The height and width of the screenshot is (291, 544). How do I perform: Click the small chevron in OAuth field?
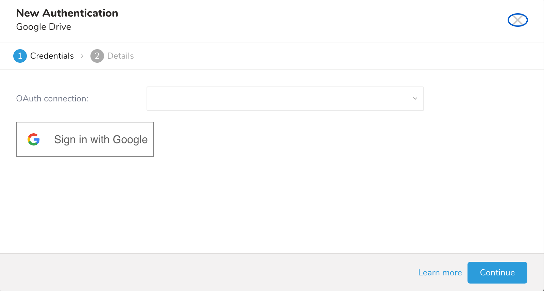[x=415, y=99]
